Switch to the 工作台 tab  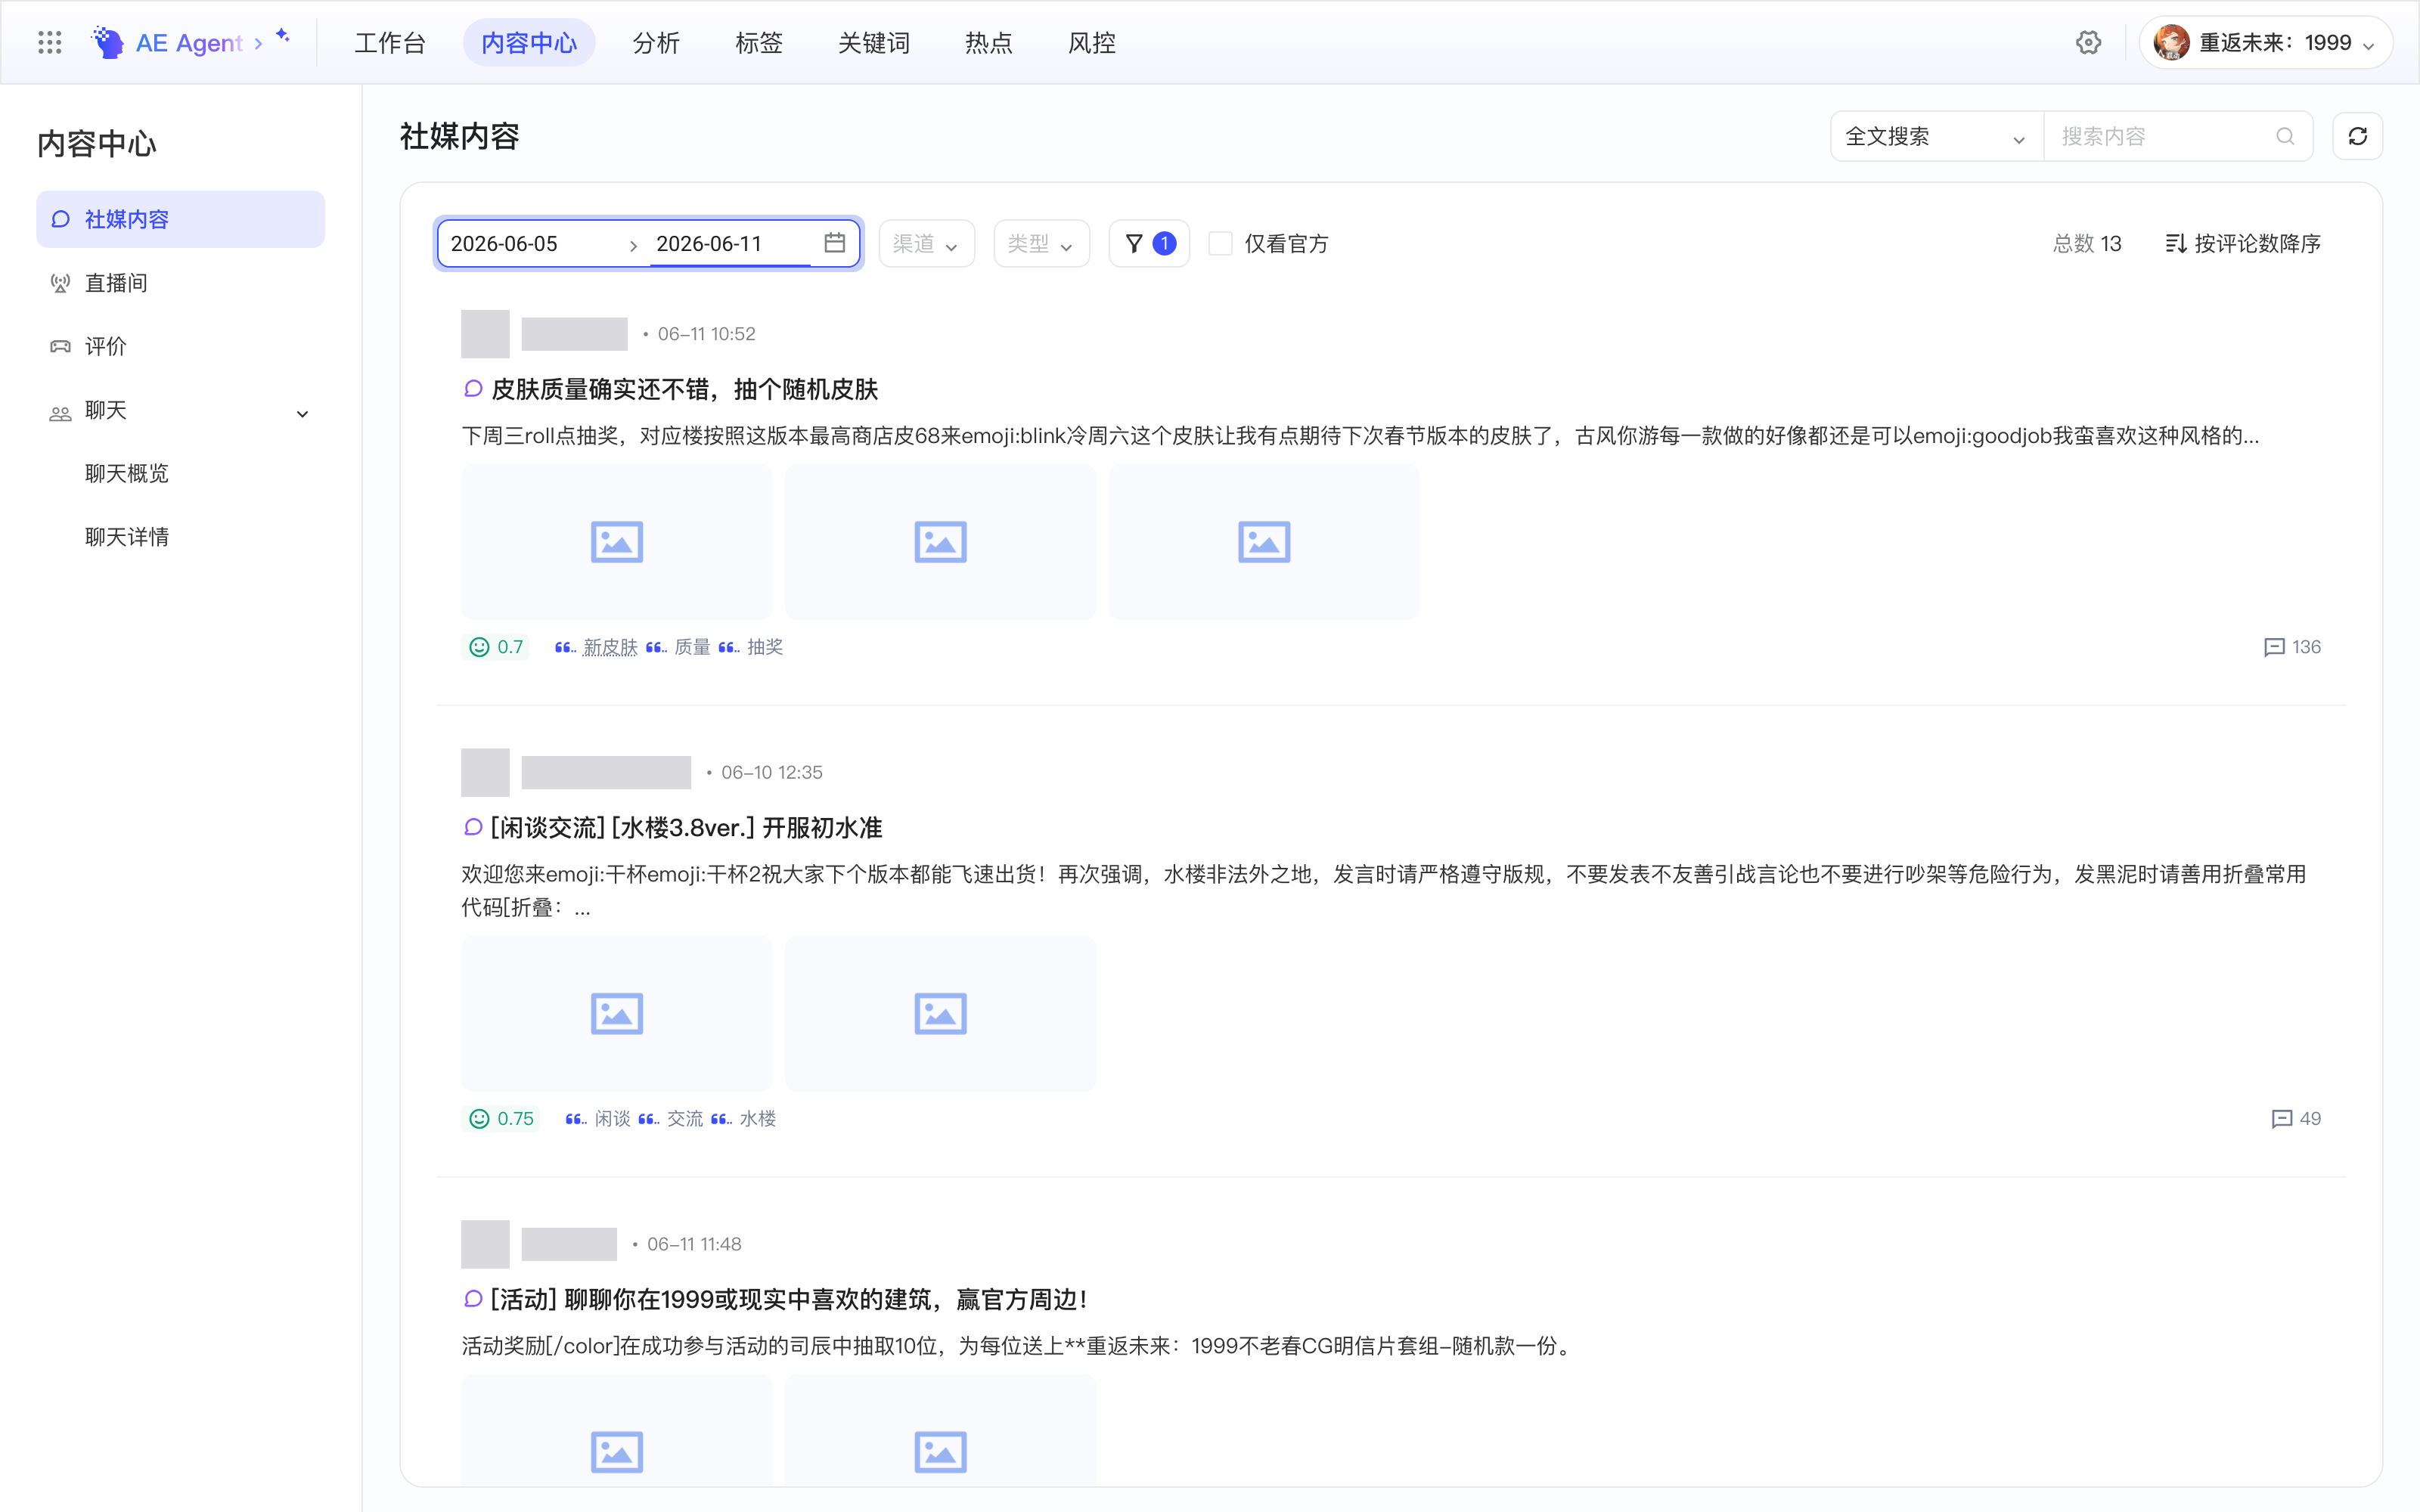click(390, 42)
